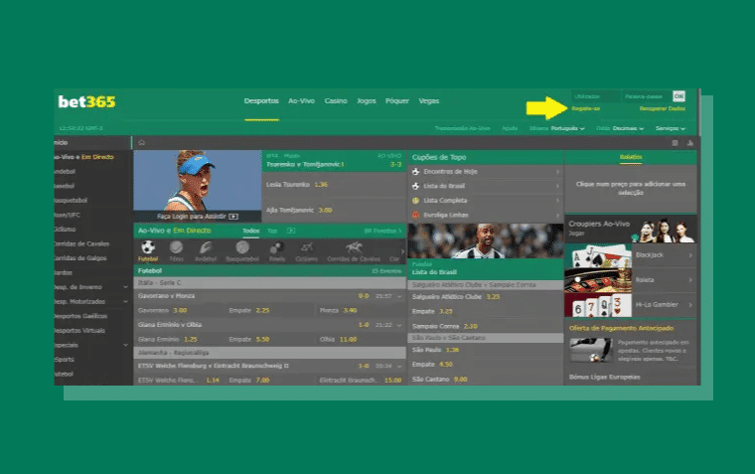Click the tennis player video thumbnail
Screen dimensions: 755x474
198,186
